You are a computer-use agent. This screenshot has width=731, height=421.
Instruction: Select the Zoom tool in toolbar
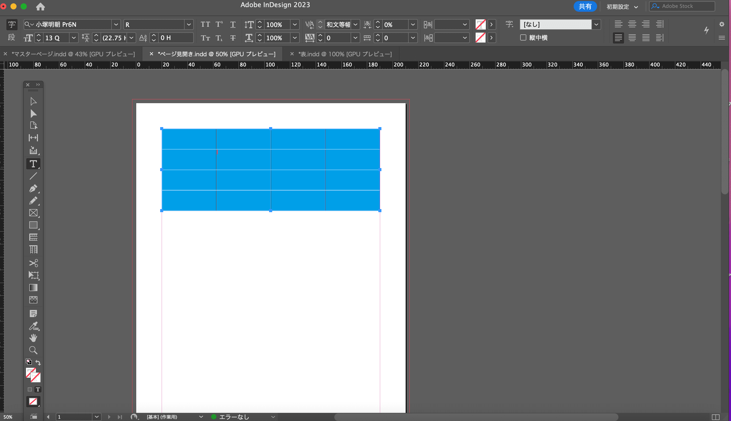coord(33,350)
